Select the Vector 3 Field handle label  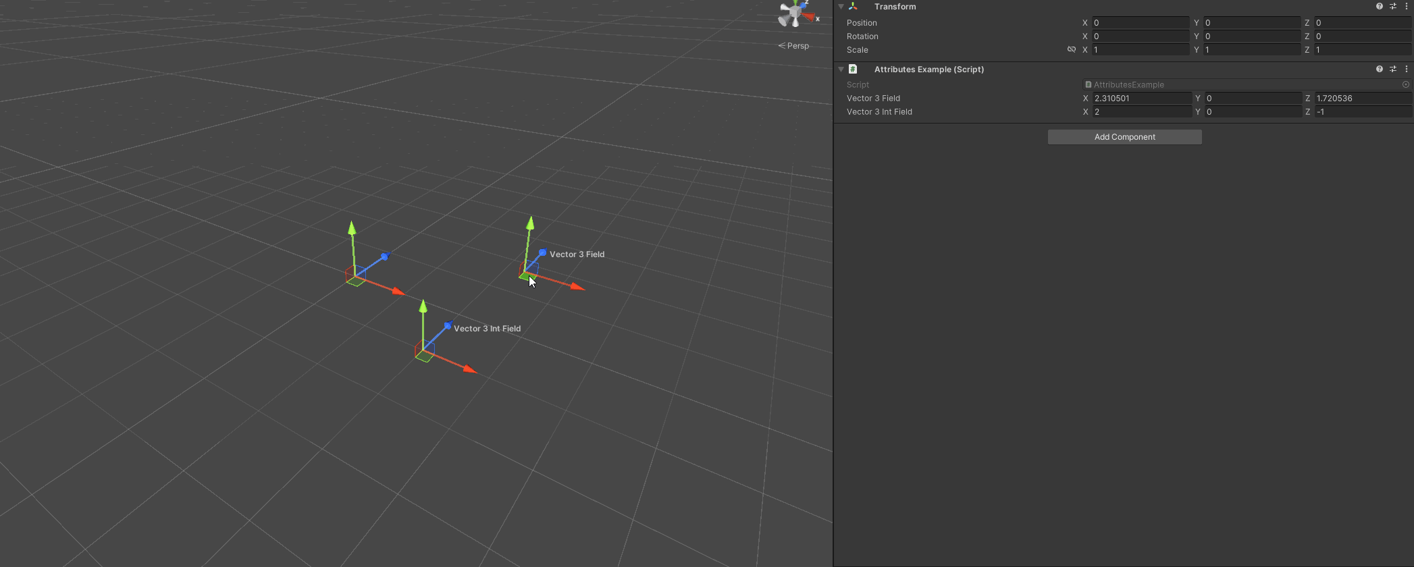click(577, 254)
